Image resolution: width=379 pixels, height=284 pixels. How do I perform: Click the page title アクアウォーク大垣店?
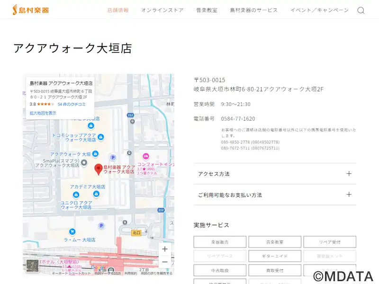click(72, 48)
